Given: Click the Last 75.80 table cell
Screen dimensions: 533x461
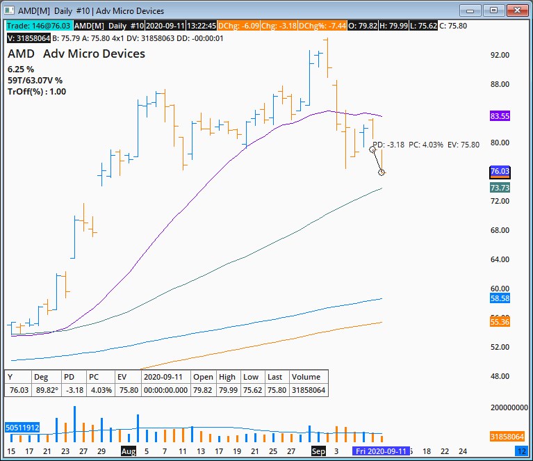Looking at the screenshot, I should (277, 390).
